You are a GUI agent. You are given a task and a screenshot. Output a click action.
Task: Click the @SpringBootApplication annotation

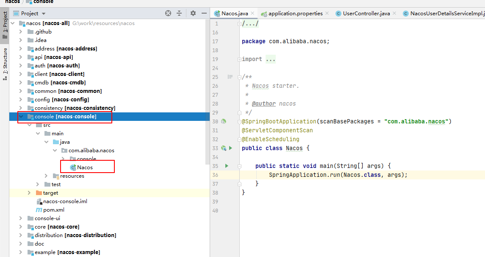click(x=279, y=121)
